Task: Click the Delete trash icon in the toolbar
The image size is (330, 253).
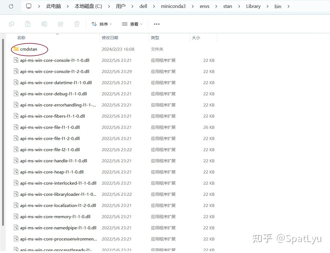Action: point(77,24)
